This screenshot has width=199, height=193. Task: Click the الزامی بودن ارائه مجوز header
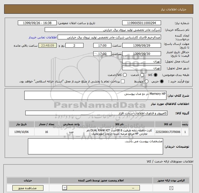coord(171,180)
